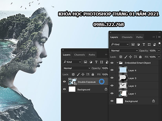Hide Layer 4 visibility eye

112,70
